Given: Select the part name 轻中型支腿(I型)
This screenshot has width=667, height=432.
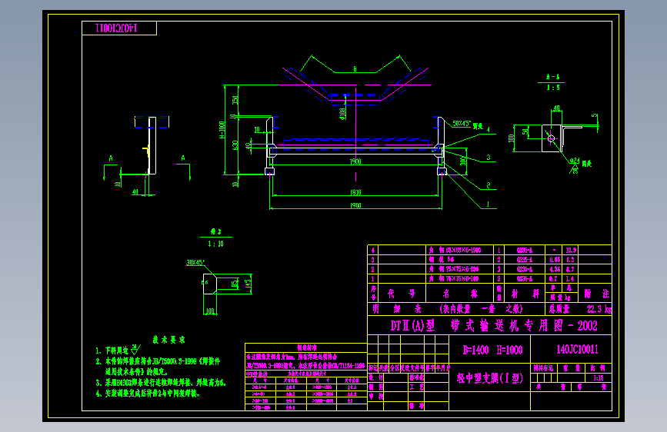Looking at the screenshot, I should click(489, 378).
